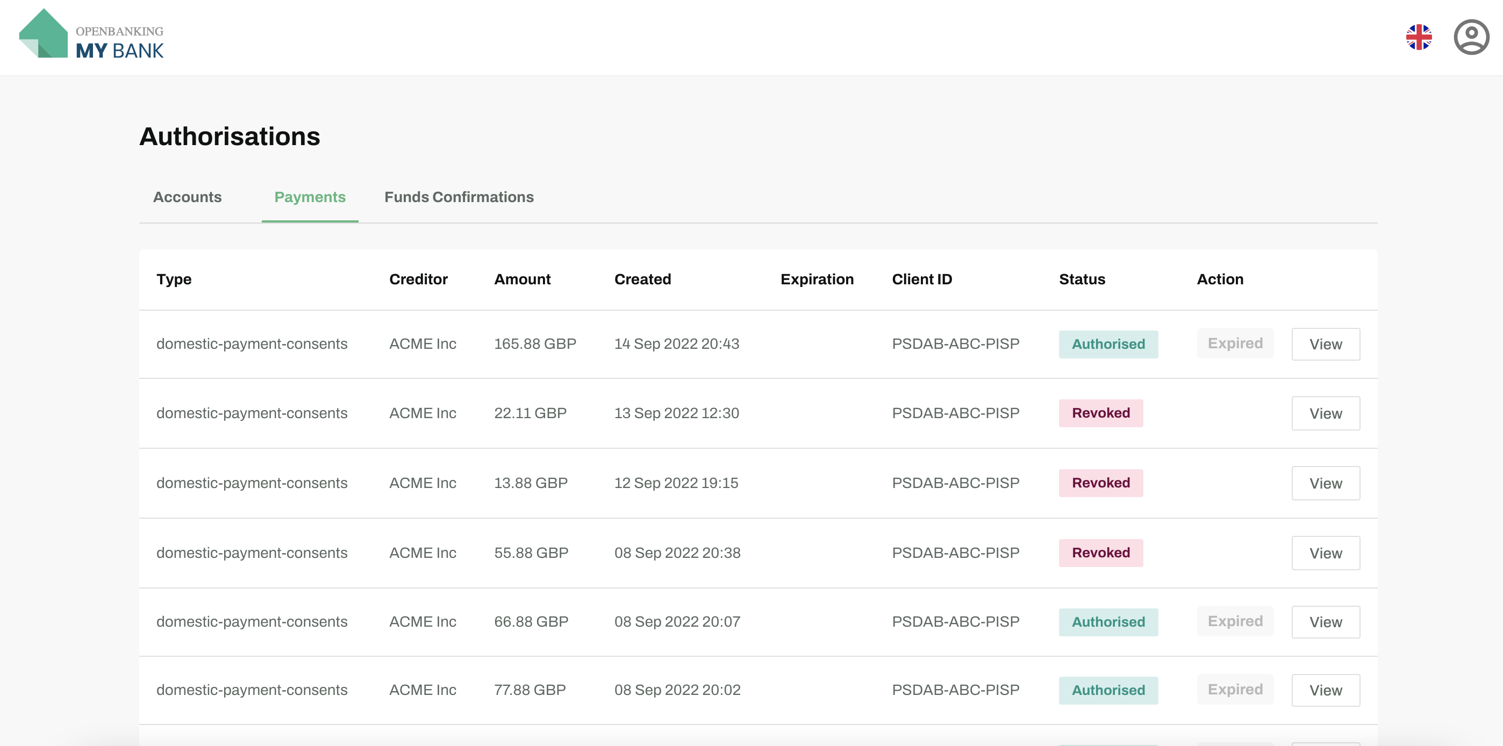Screen dimensions: 1503x746
Task: Click the Authorised badge on the top row
Action: point(1108,343)
